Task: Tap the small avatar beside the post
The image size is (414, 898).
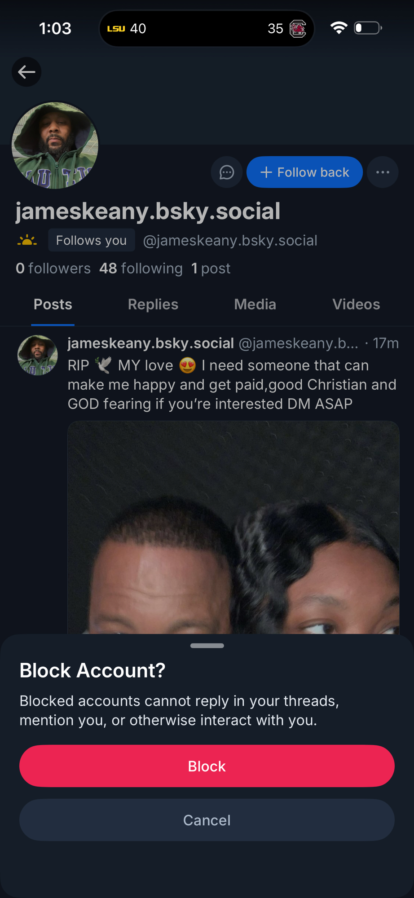Action: click(x=38, y=355)
